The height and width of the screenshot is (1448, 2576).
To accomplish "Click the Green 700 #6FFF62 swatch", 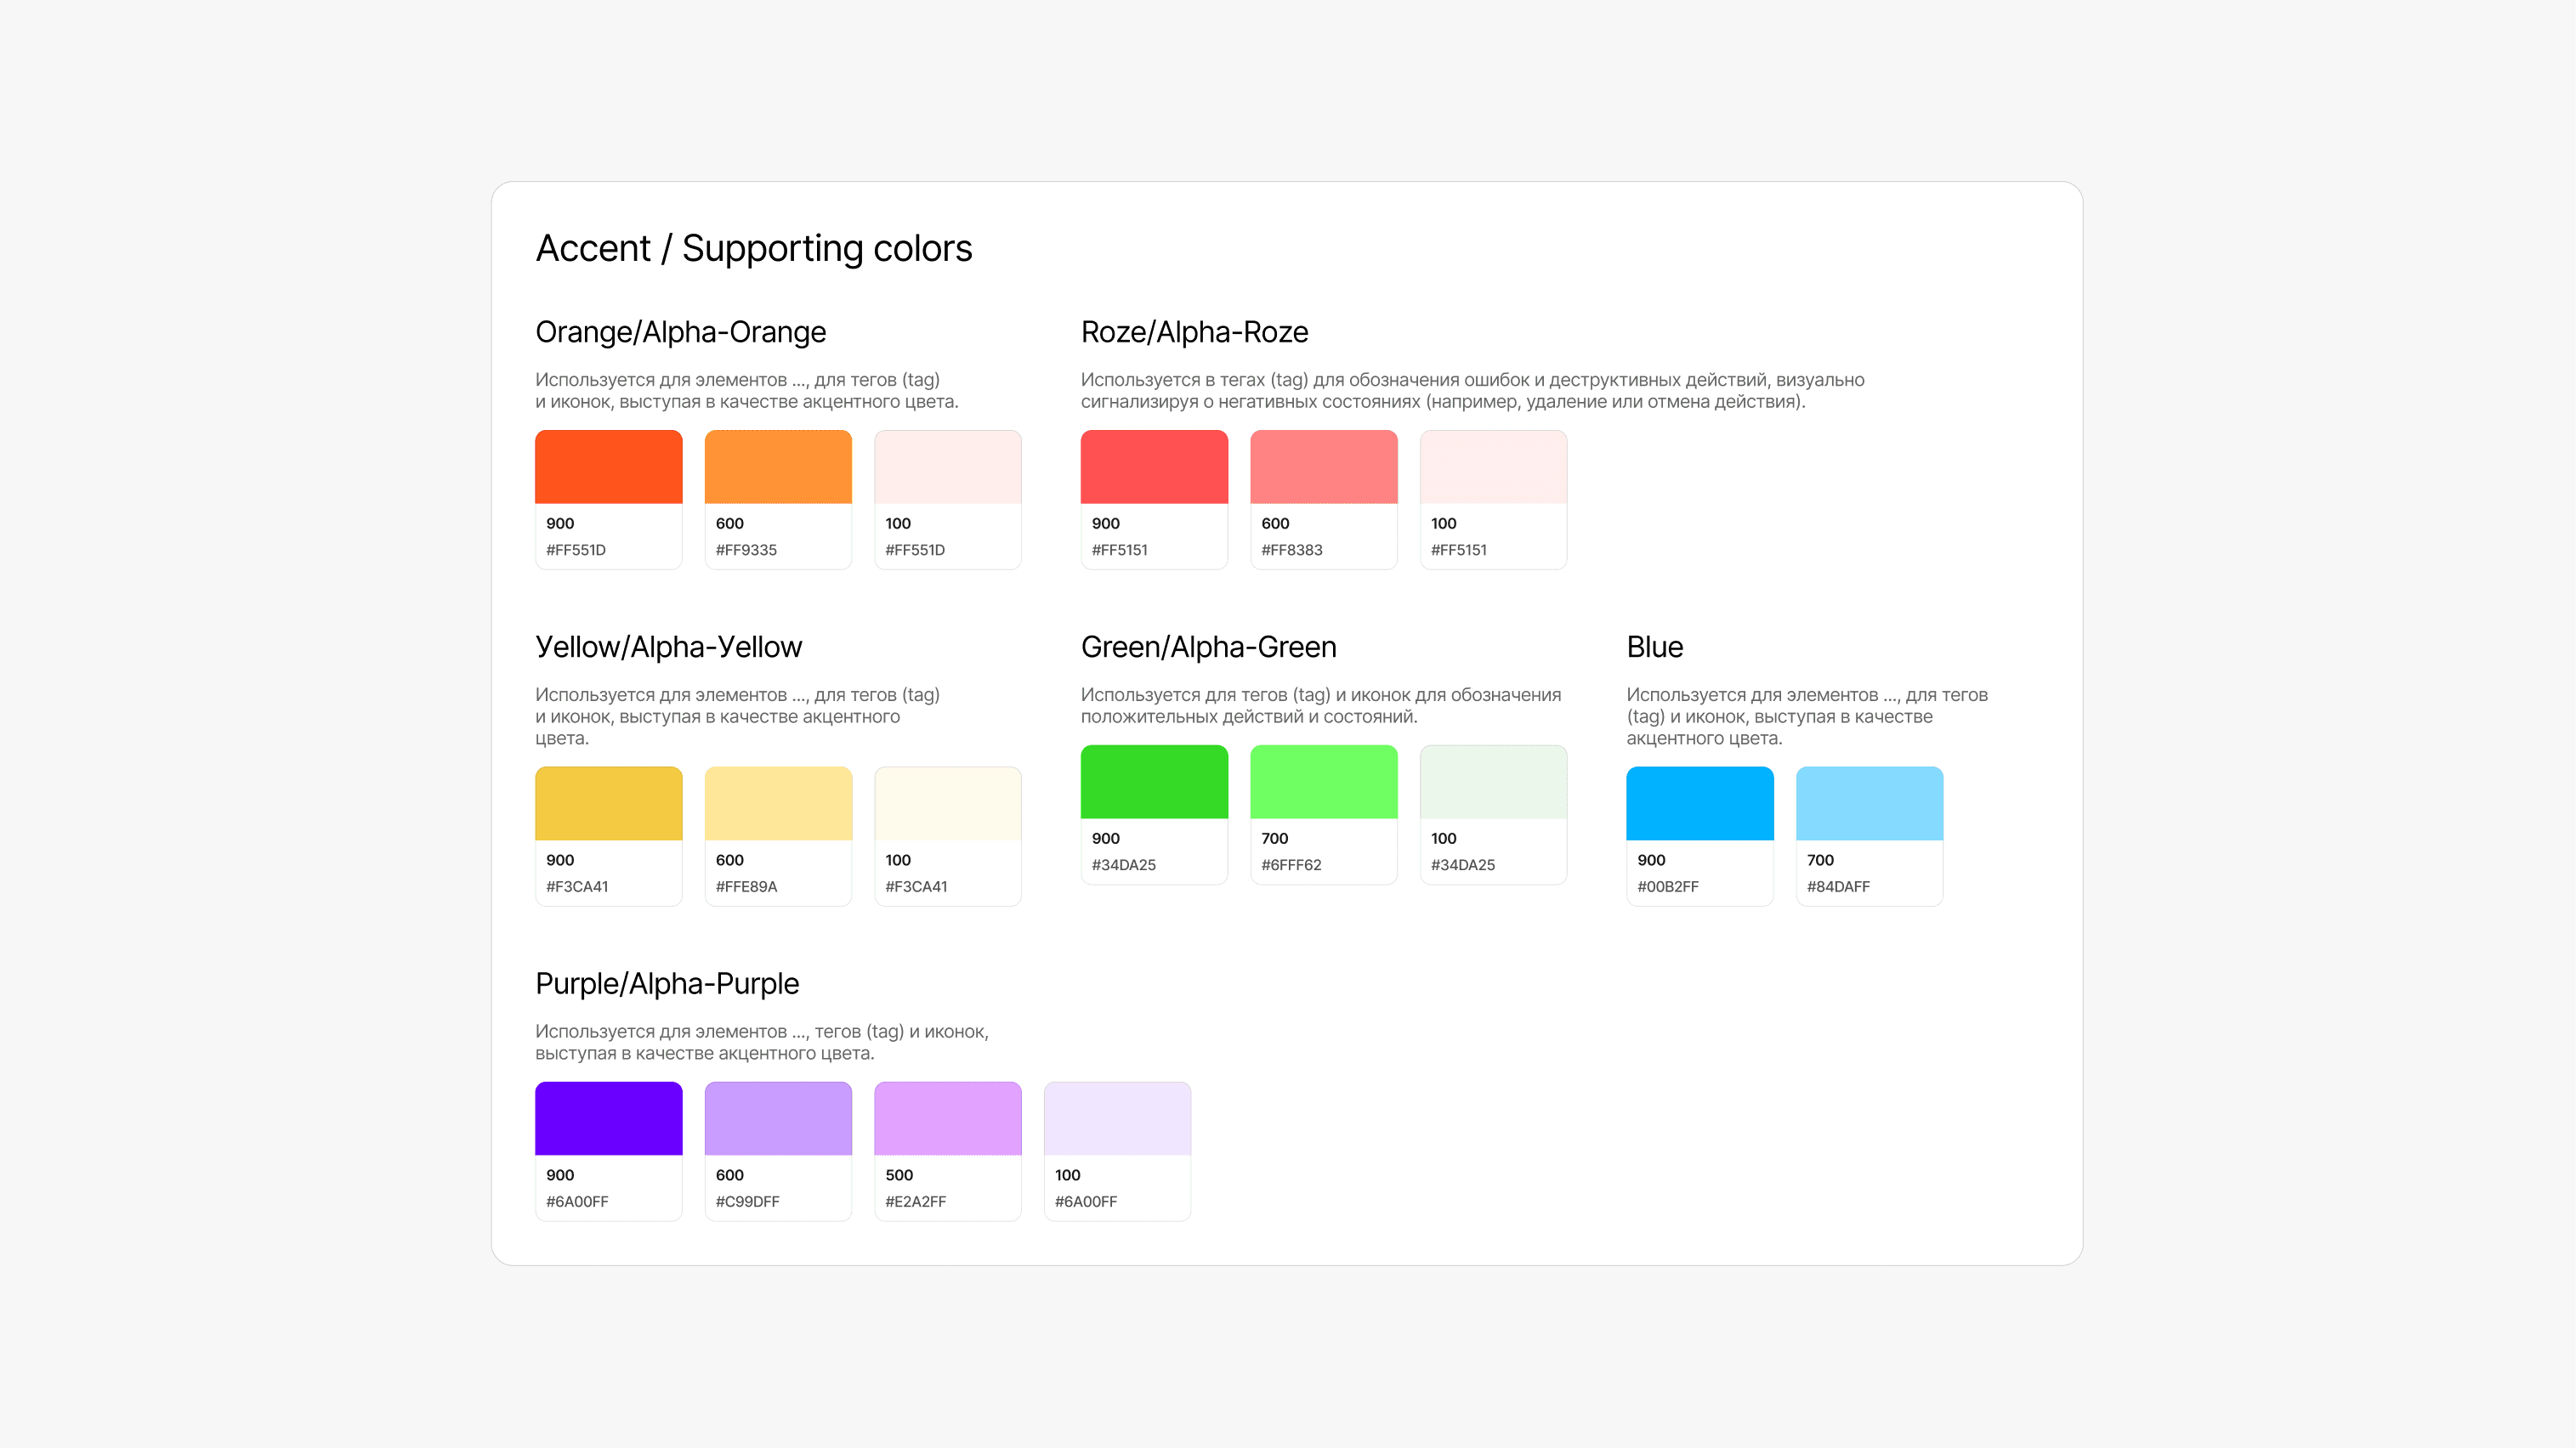I will (1324, 814).
